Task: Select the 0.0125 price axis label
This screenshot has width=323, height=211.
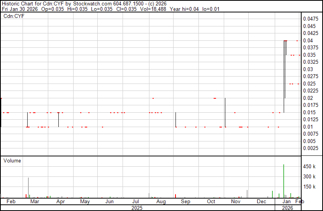Action: (311, 119)
